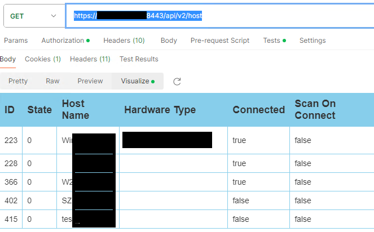Viewport: 374px width, 232px height.
Task: Click Scan On Connect value in row 366
Action: pyautogui.click(x=303, y=182)
